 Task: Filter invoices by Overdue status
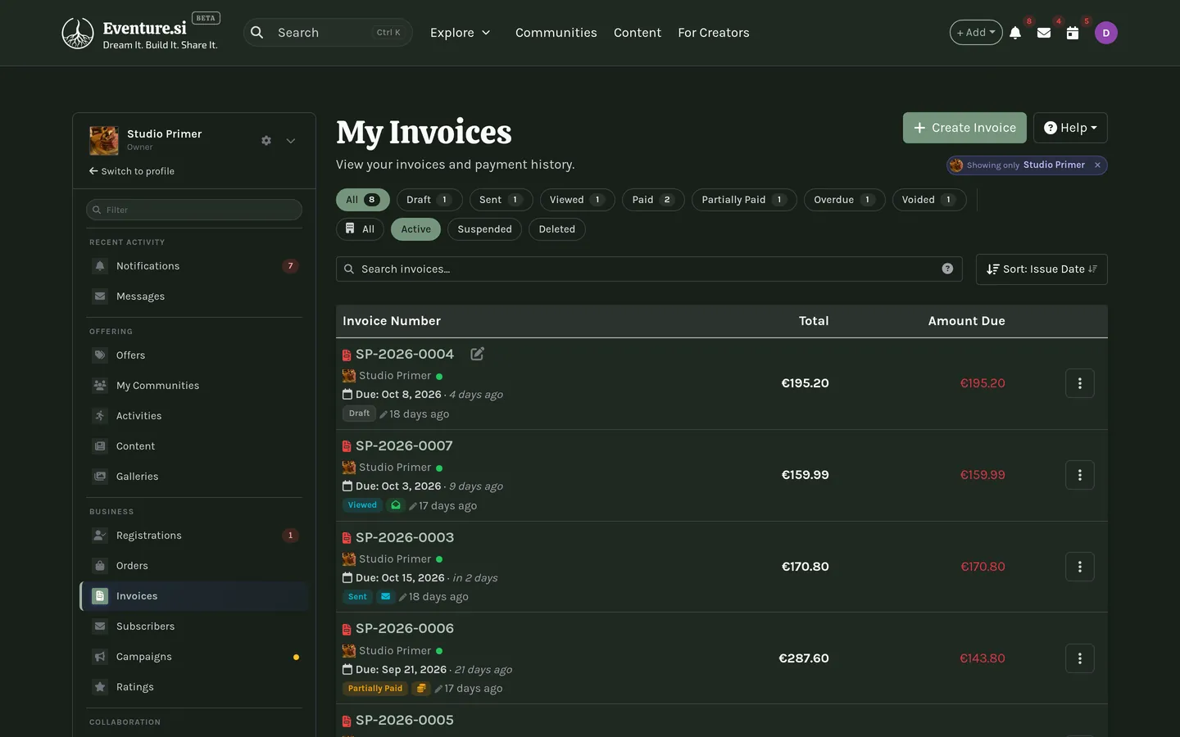click(x=844, y=200)
